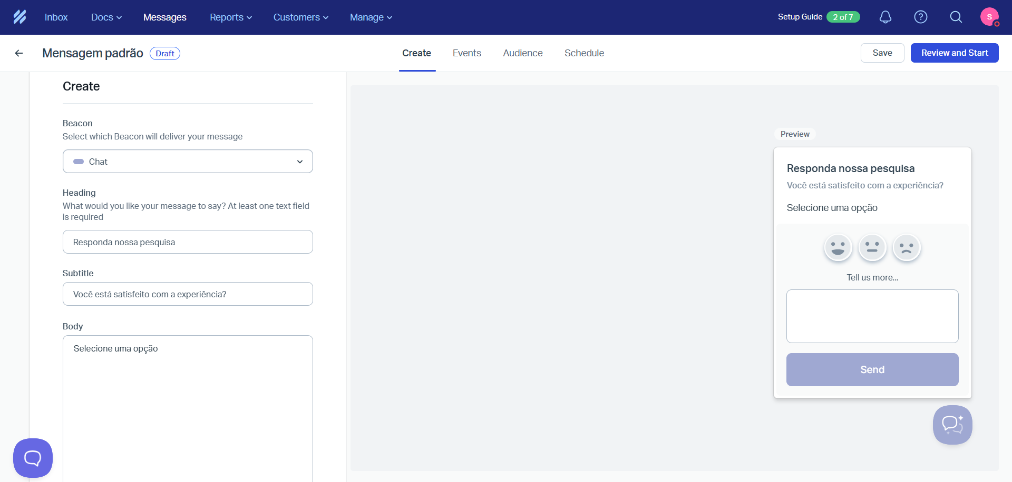Open the Messages menu item
Image resolution: width=1012 pixels, height=482 pixels.
point(164,17)
